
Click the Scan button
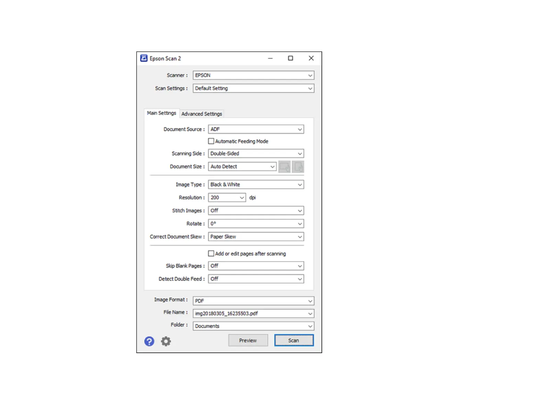pos(294,340)
